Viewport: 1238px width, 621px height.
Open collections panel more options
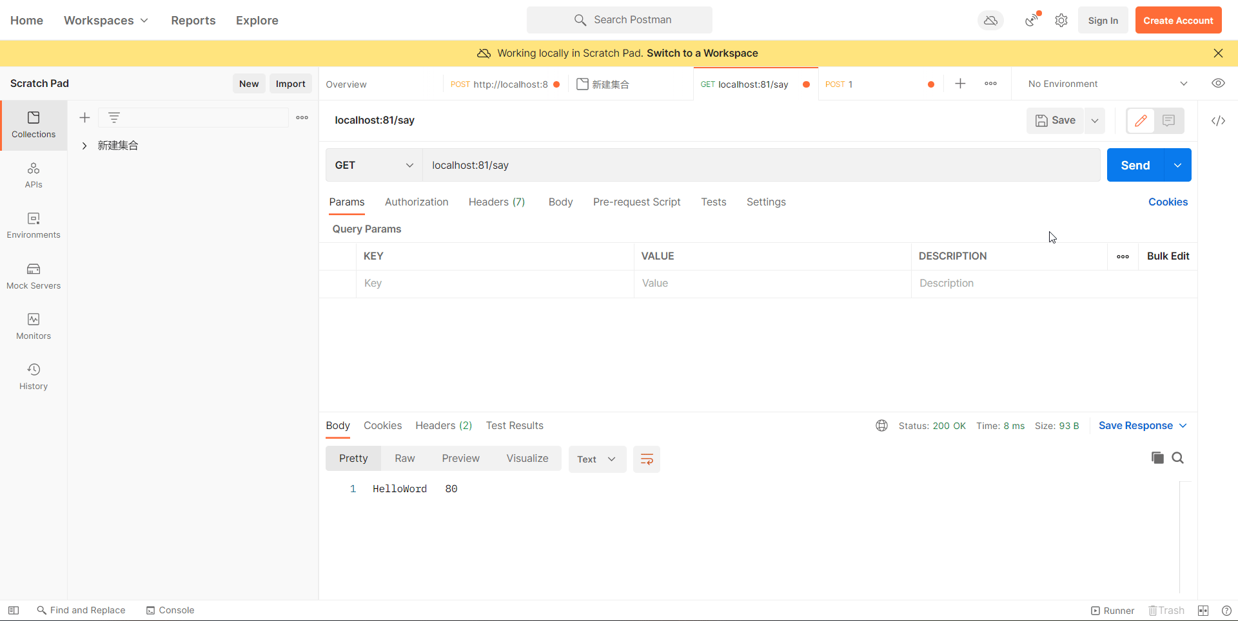[x=302, y=117]
